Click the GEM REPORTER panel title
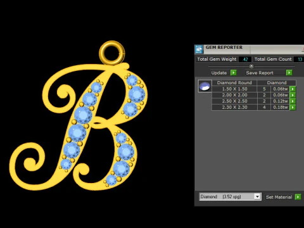 224,47
